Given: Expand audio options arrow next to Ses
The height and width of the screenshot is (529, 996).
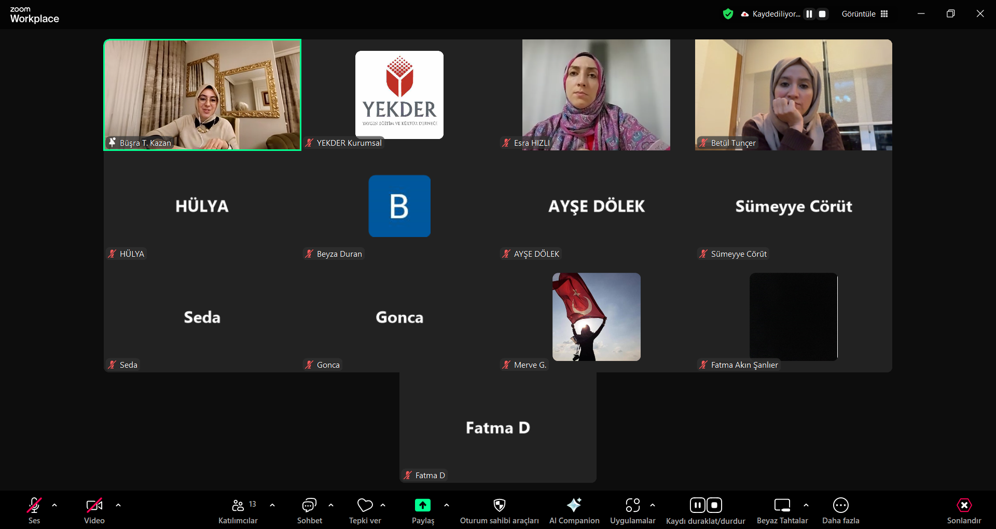Looking at the screenshot, I should (54, 505).
